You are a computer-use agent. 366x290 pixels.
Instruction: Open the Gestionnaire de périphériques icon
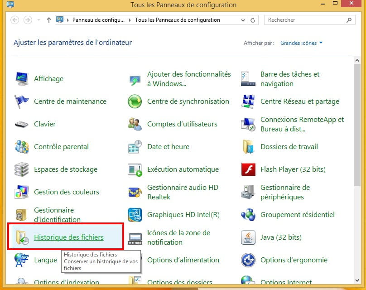point(248,192)
